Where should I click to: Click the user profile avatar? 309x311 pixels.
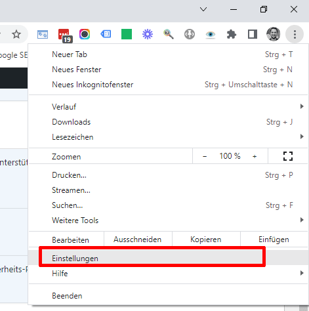273,34
